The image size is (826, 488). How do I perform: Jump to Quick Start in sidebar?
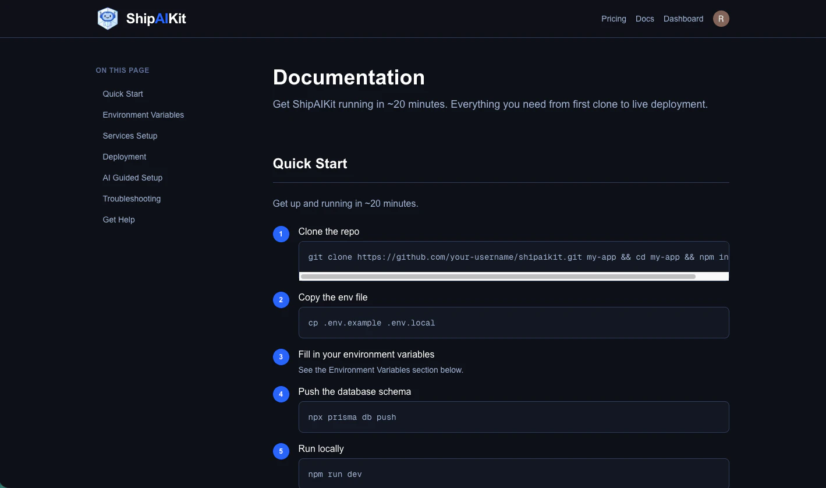click(x=123, y=94)
